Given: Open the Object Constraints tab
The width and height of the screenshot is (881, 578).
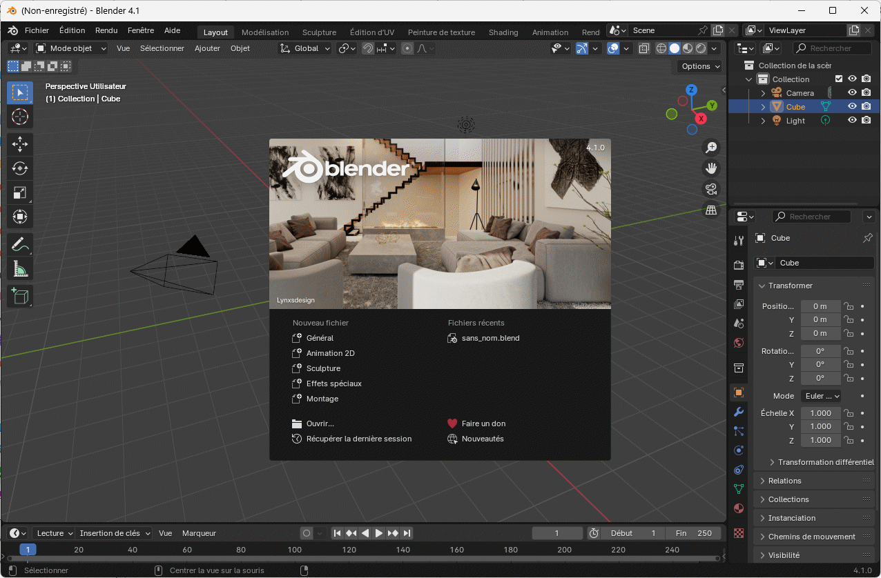Looking at the screenshot, I should coord(739,470).
